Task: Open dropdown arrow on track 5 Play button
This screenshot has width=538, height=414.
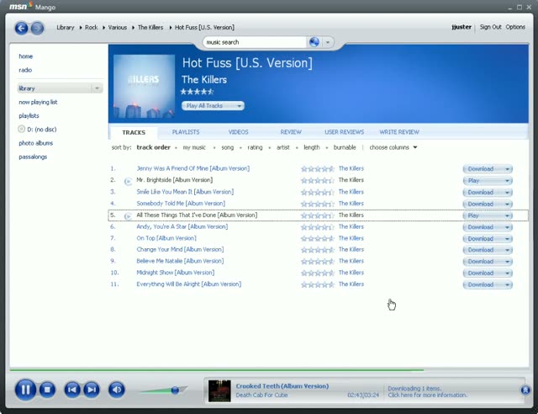Action: [x=507, y=215]
